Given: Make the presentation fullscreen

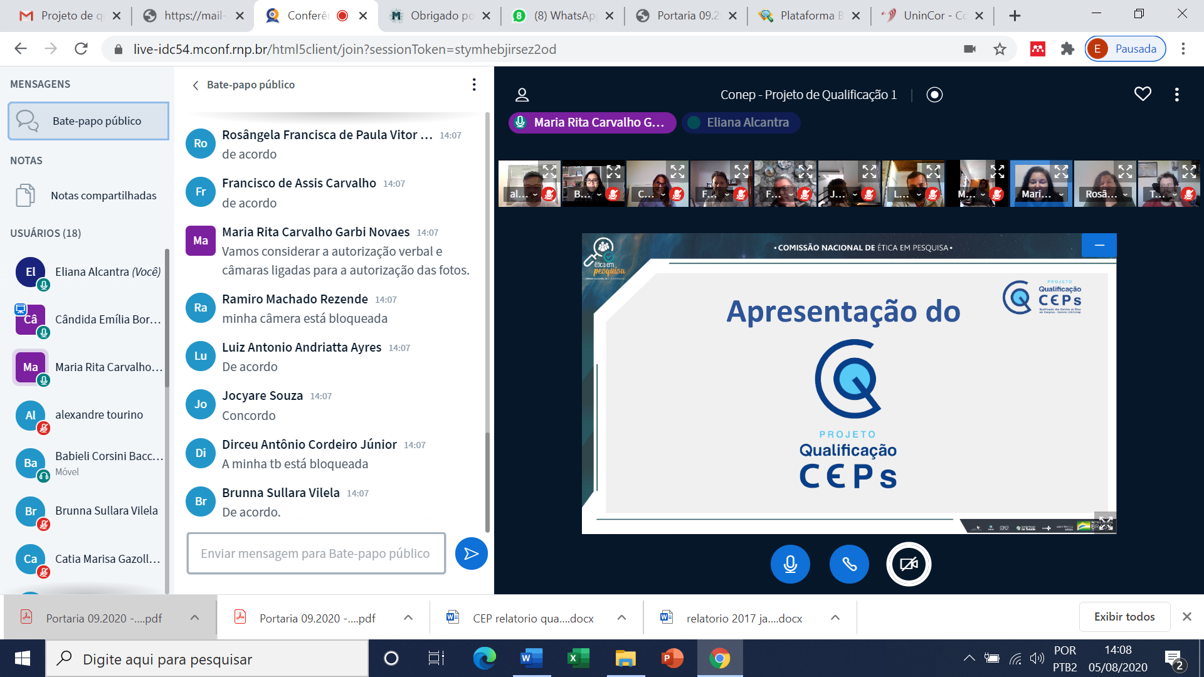Looking at the screenshot, I should (1106, 522).
